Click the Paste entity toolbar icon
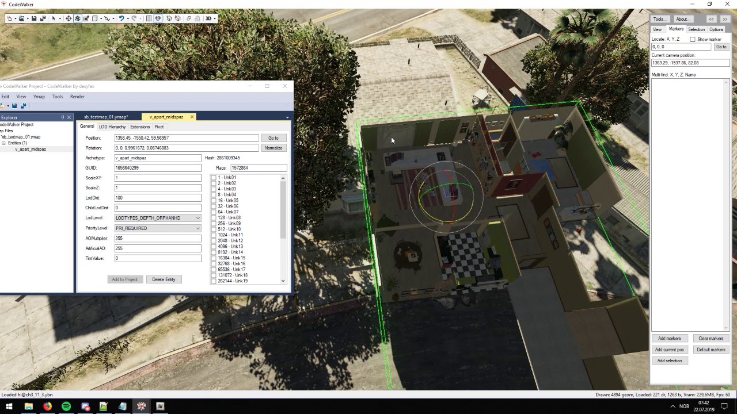The width and height of the screenshot is (737, 414). (197, 18)
